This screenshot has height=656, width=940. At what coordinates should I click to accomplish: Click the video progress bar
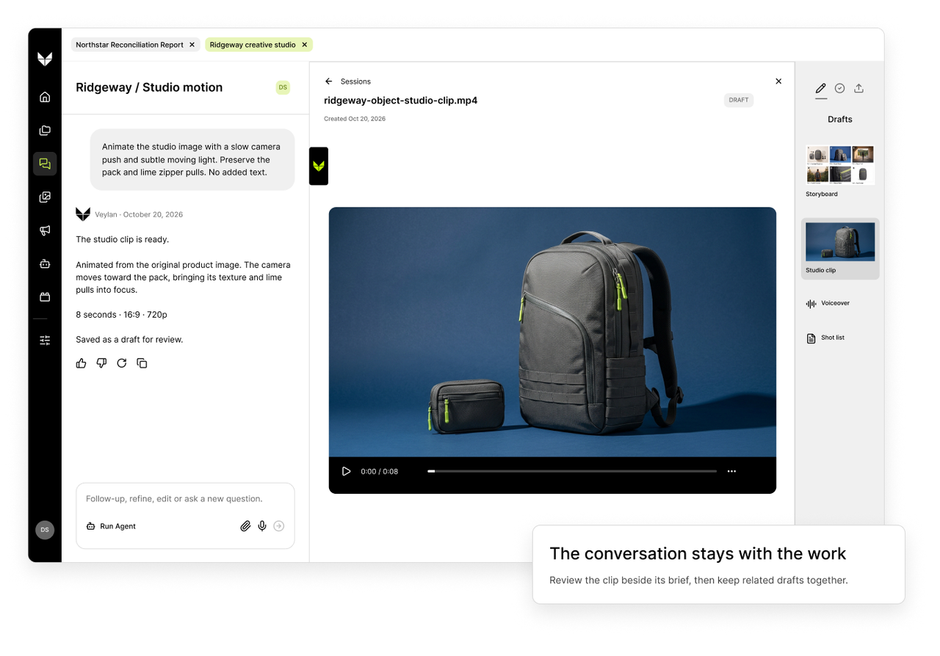pyautogui.click(x=572, y=471)
